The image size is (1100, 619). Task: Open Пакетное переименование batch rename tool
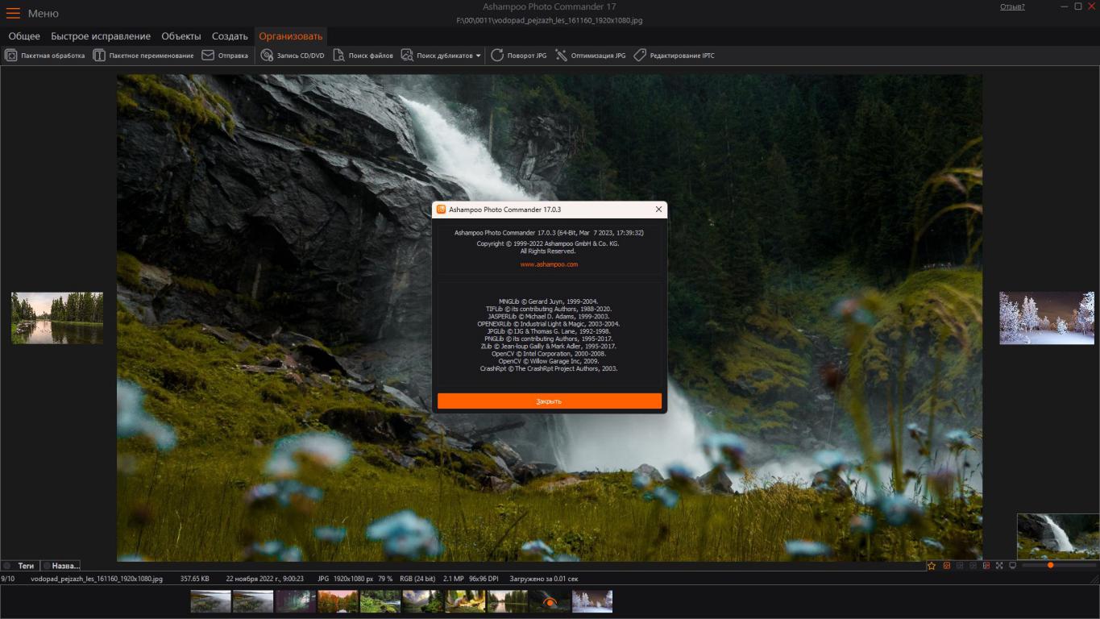99,56
